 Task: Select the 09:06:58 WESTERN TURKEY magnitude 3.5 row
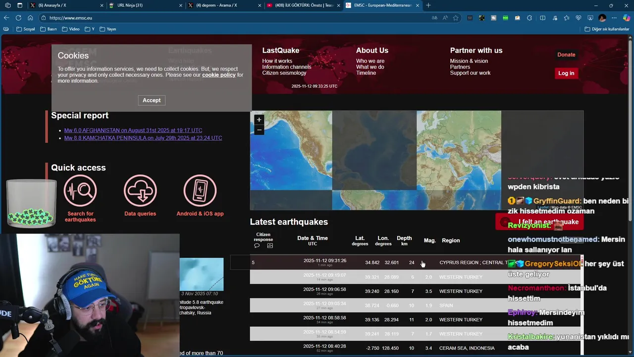pos(416,291)
